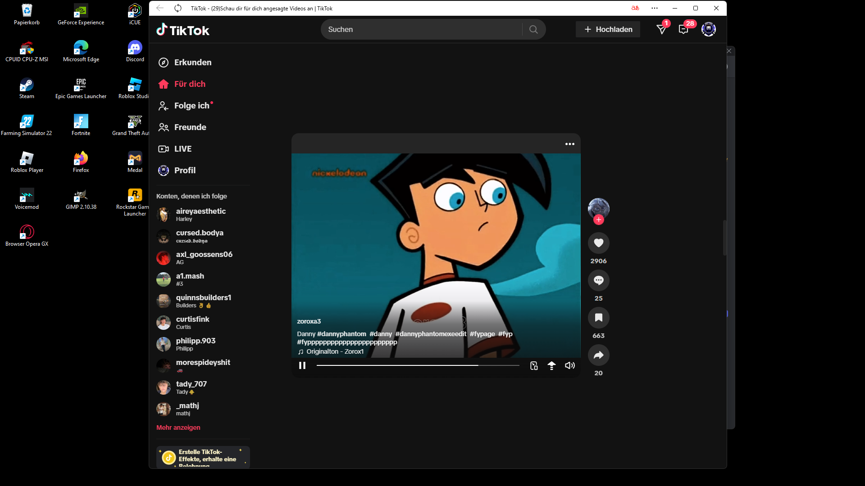
Task: Open the video comments icon
Action: (x=599, y=280)
